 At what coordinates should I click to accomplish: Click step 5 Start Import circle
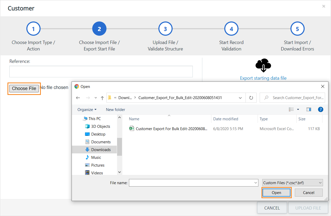pyautogui.click(x=297, y=29)
